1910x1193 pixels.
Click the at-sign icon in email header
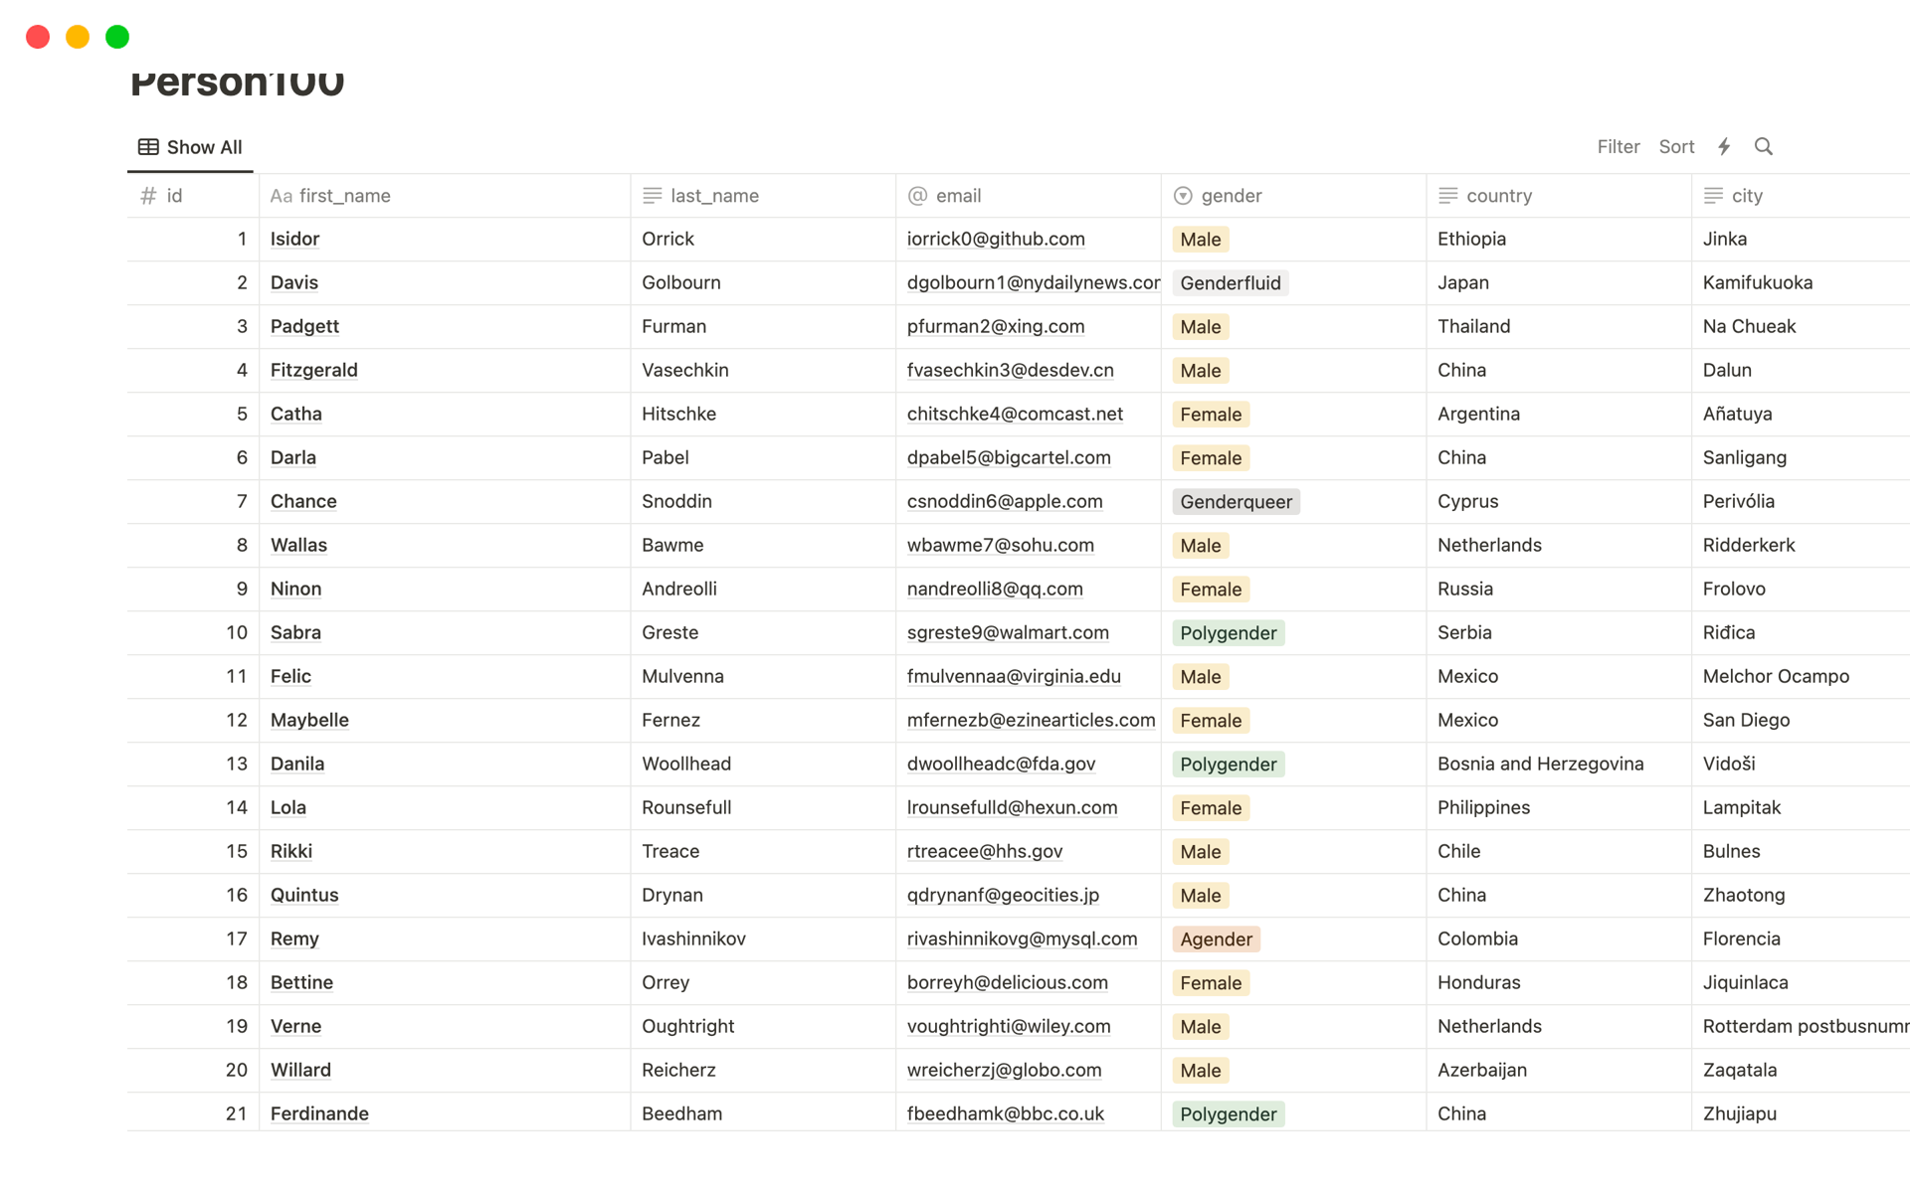[x=917, y=196]
